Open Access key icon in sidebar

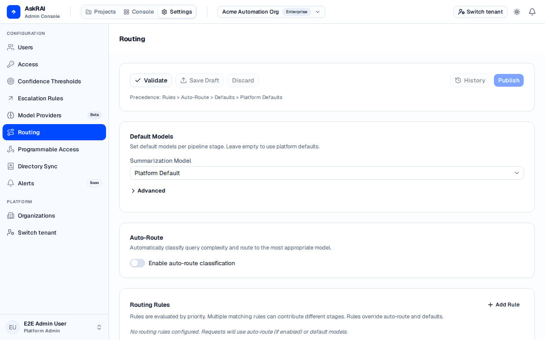pos(11,64)
